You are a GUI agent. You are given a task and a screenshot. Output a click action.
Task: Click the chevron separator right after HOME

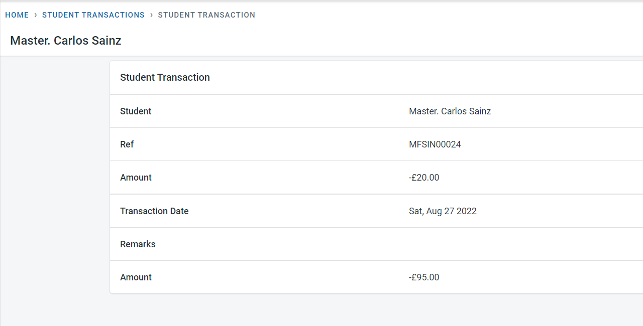36,15
